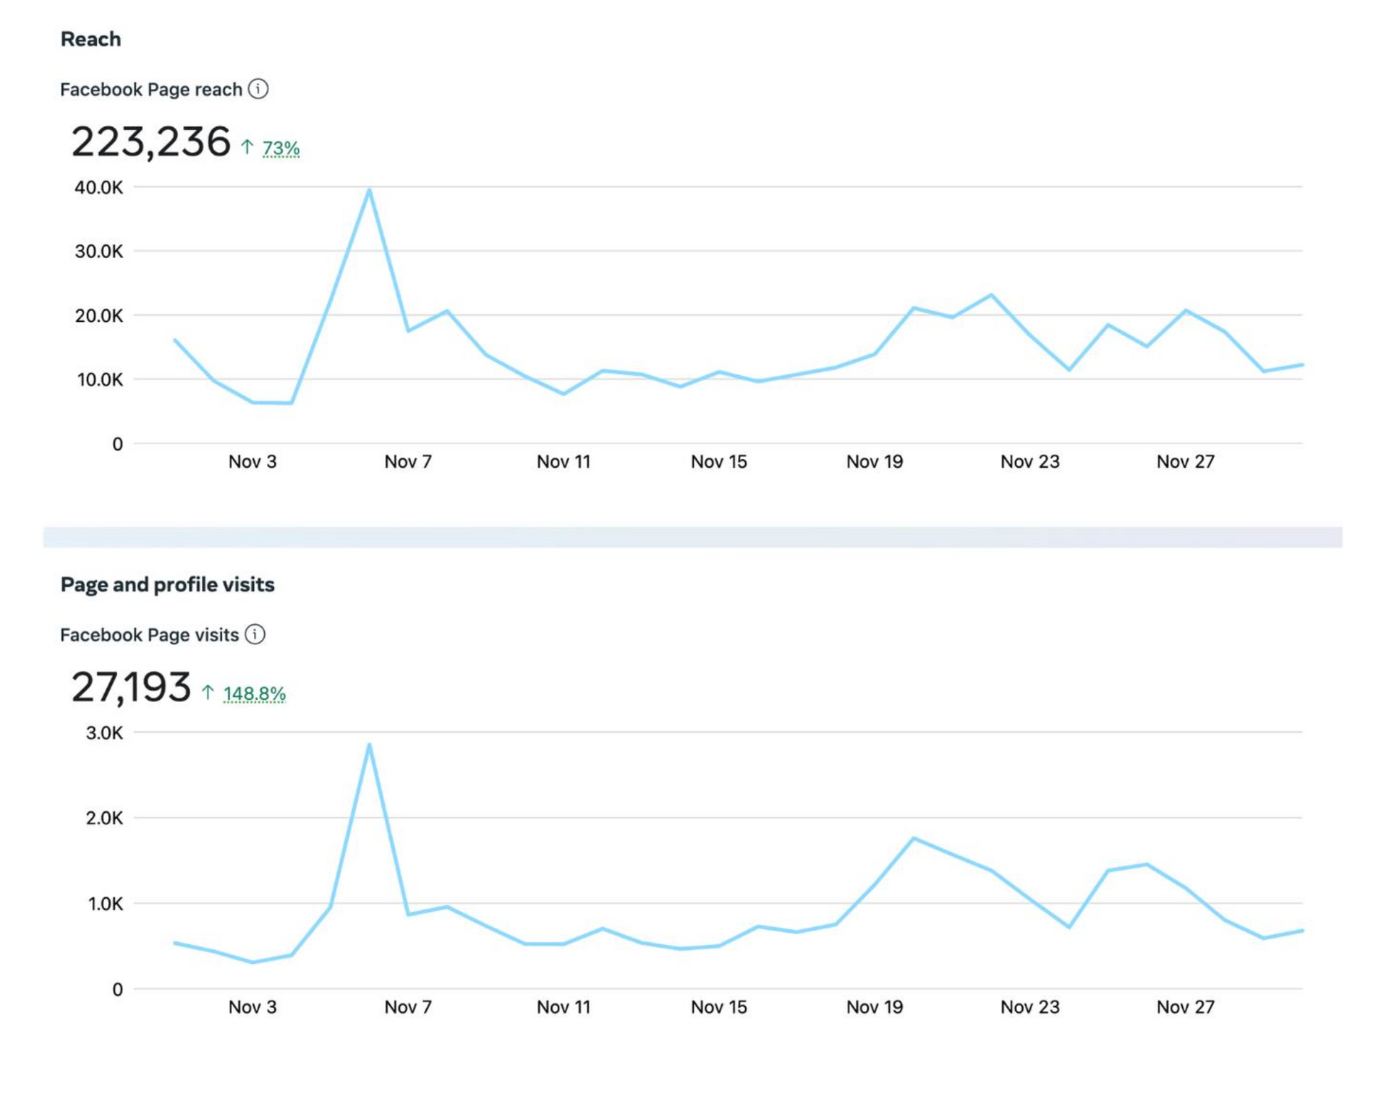Click the reach spike around Nov 23
Viewport: 1389px width, 1107px height.
992,294
